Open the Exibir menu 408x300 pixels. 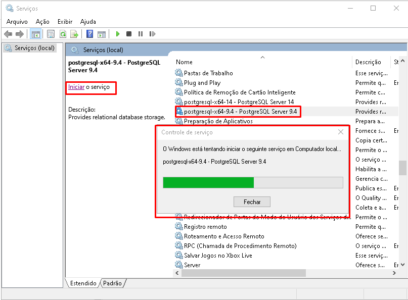65,22
